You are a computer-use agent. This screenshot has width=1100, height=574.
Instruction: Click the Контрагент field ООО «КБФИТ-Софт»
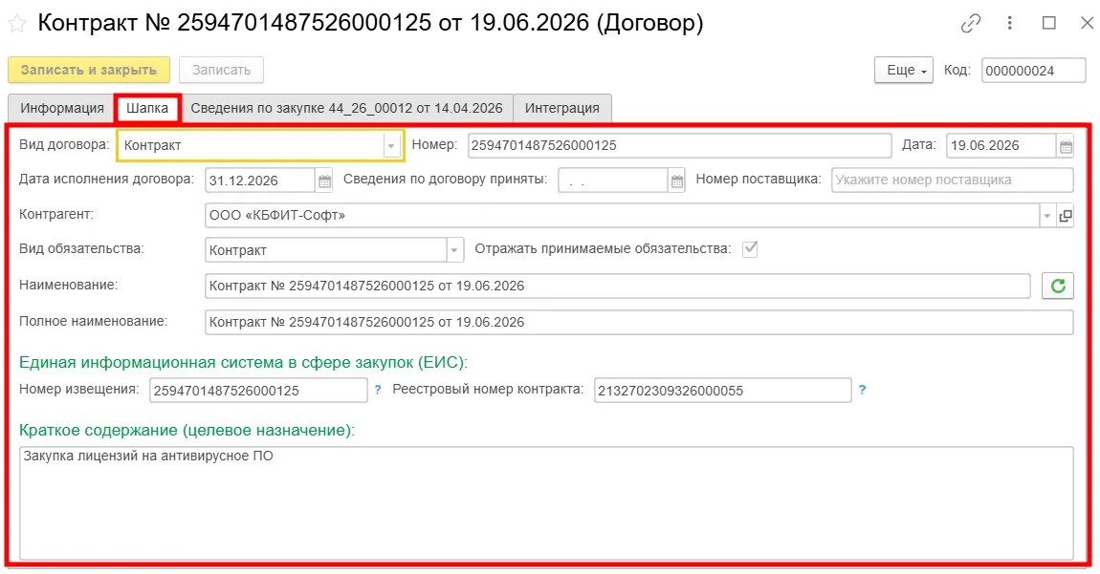pyautogui.click(x=622, y=216)
